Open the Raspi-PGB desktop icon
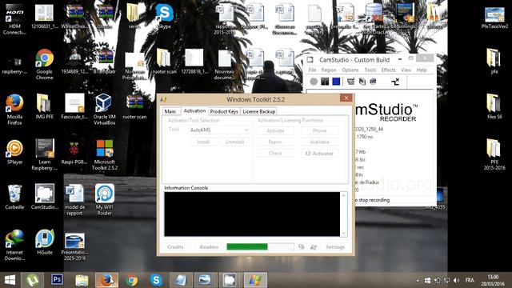 tap(74, 152)
